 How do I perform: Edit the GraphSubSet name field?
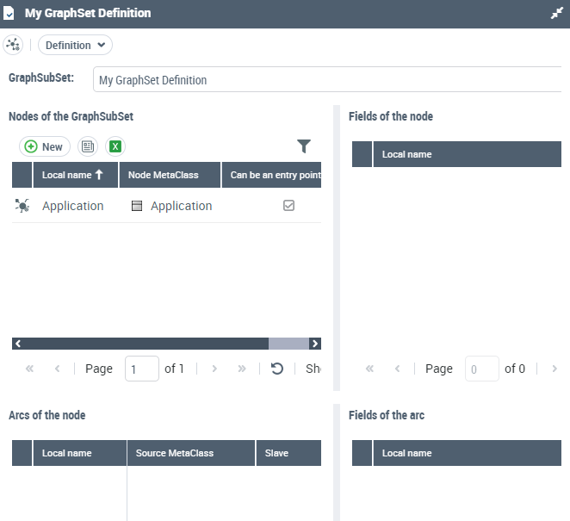(327, 80)
